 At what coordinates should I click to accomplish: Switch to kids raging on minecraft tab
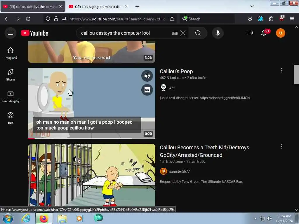97,6
